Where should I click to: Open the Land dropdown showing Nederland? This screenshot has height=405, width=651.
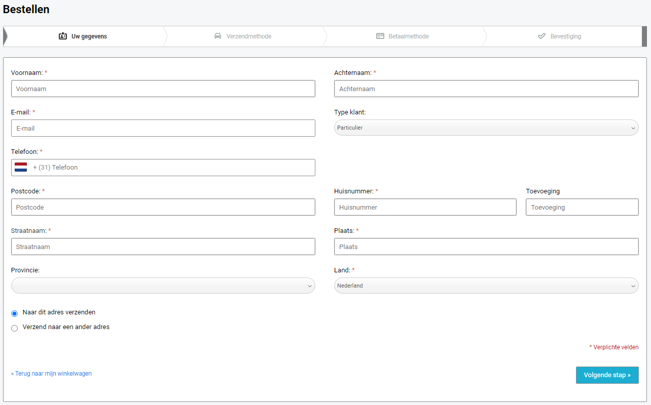pyautogui.click(x=486, y=286)
